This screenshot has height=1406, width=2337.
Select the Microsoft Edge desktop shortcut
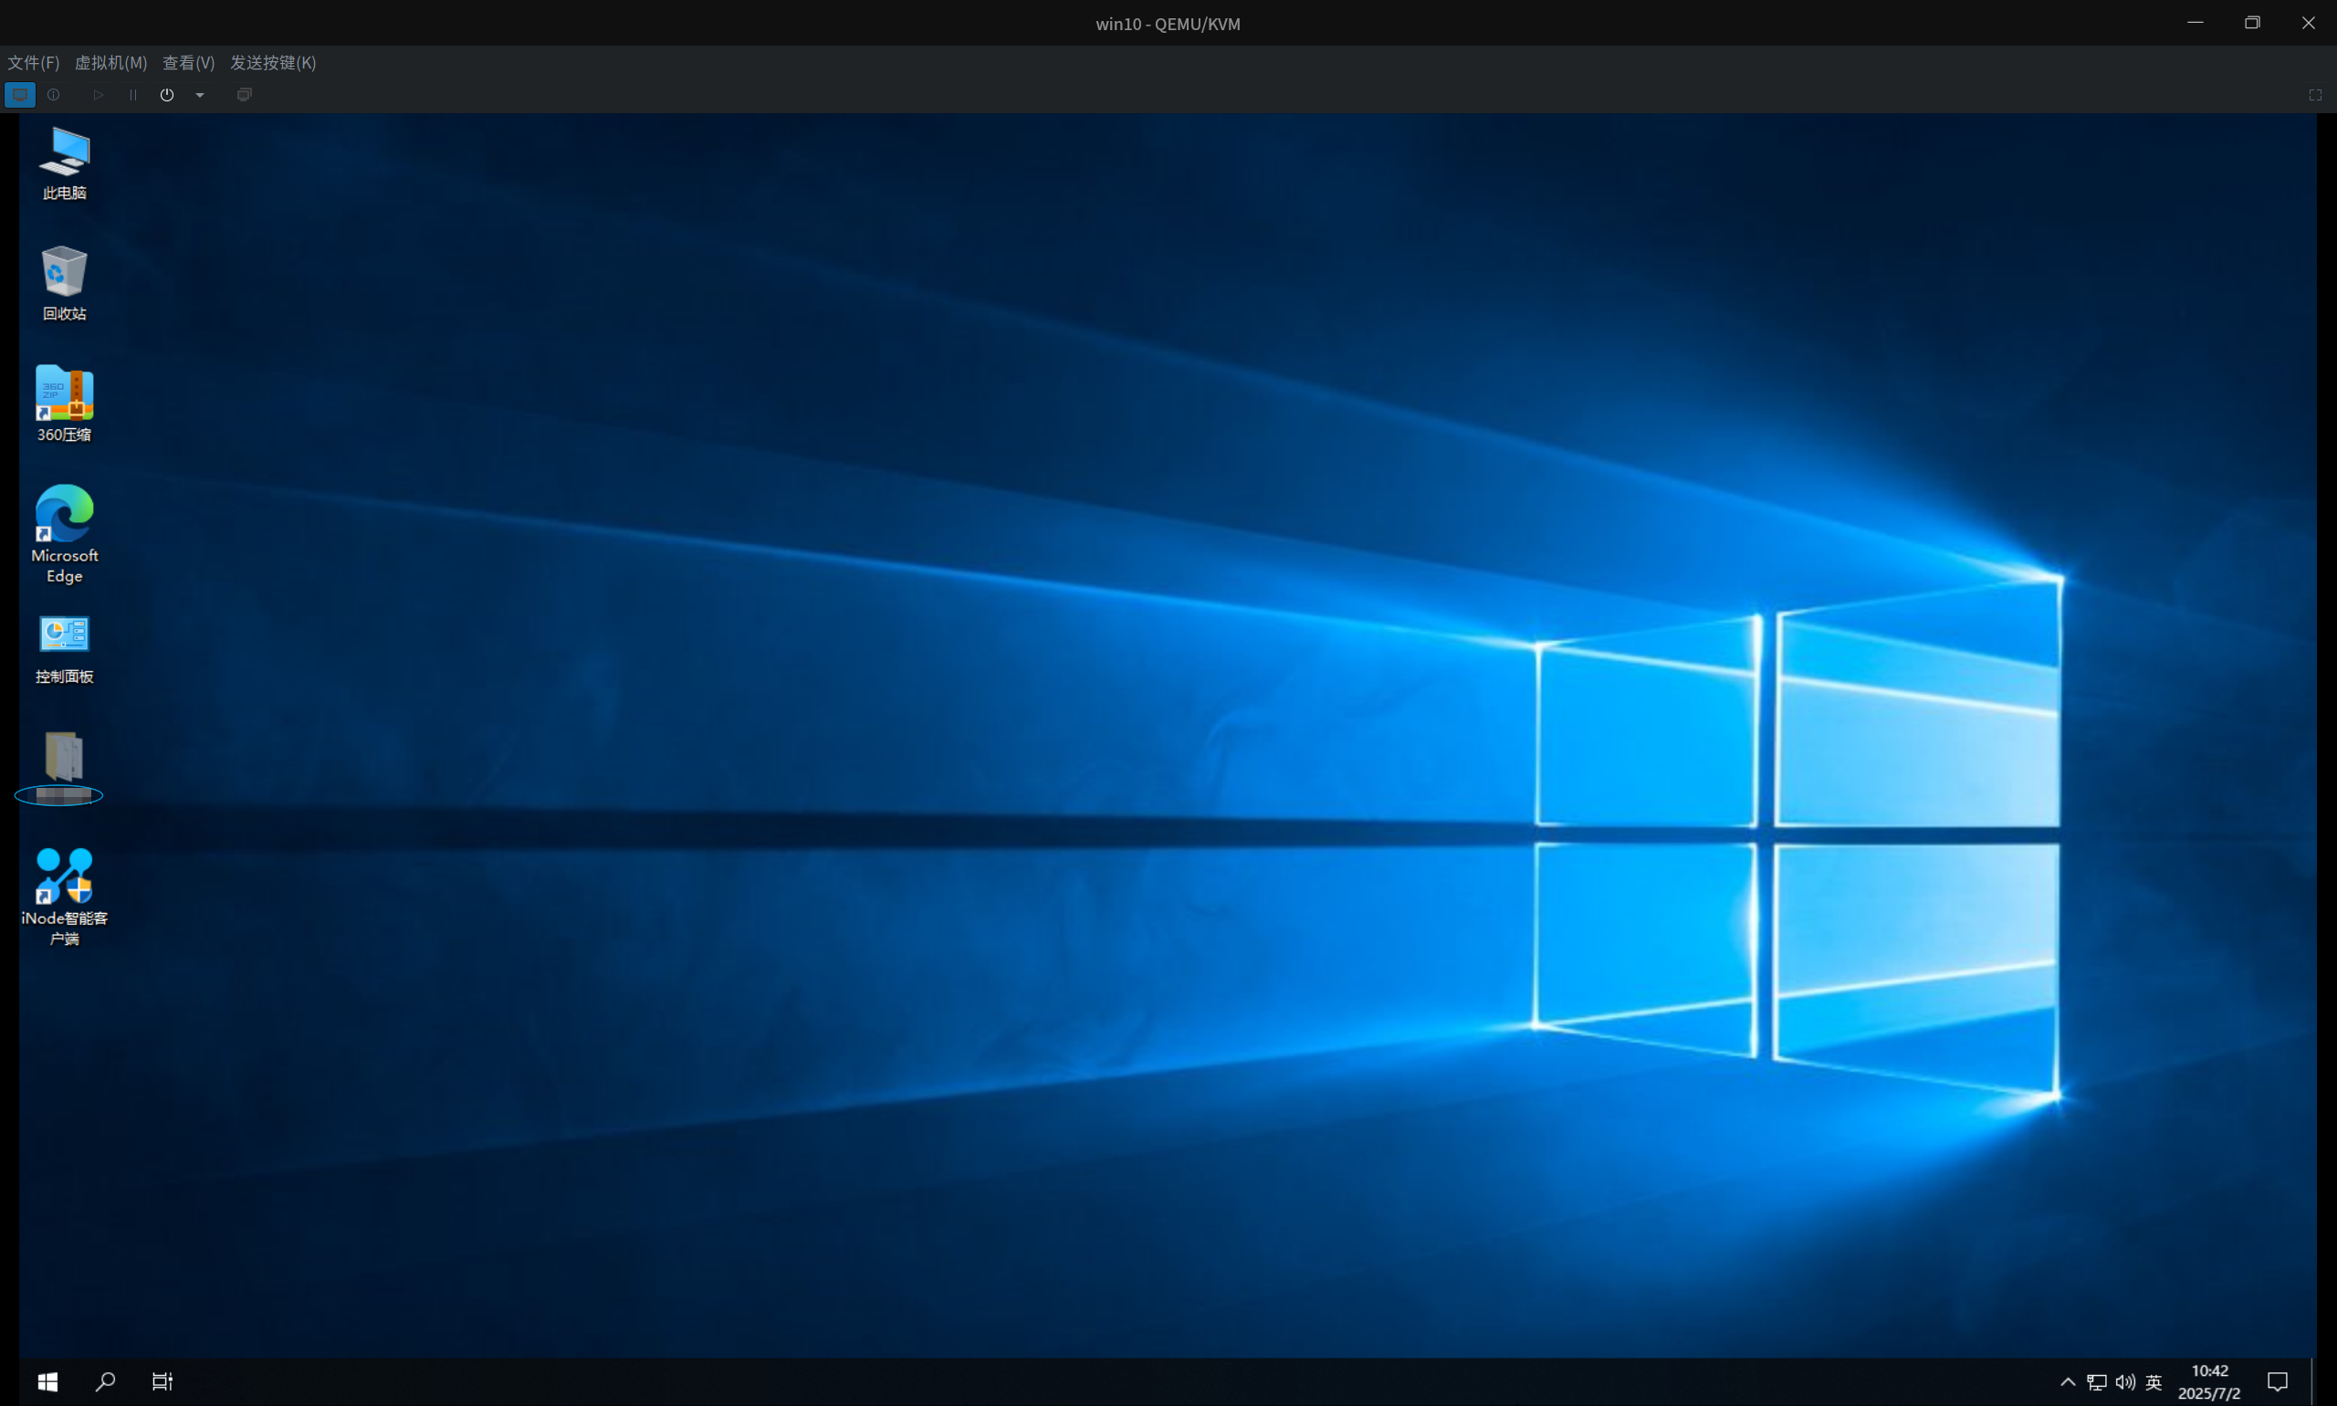(x=65, y=534)
